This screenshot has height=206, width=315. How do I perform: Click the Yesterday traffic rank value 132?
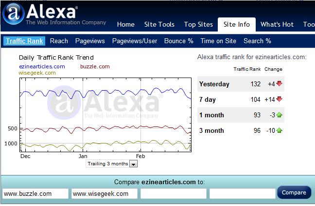pos(256,84)
